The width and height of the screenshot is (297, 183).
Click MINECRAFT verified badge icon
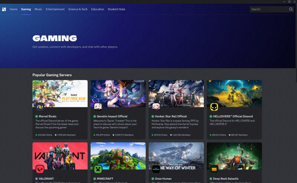(x=95, y=179)
